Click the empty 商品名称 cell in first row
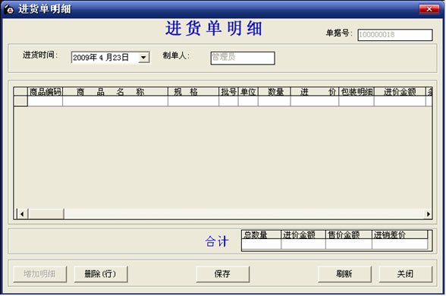 coord(115,101)
